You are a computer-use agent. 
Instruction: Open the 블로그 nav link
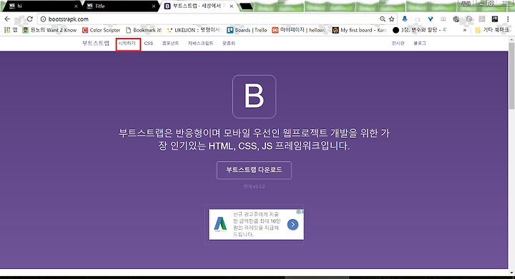420,44
